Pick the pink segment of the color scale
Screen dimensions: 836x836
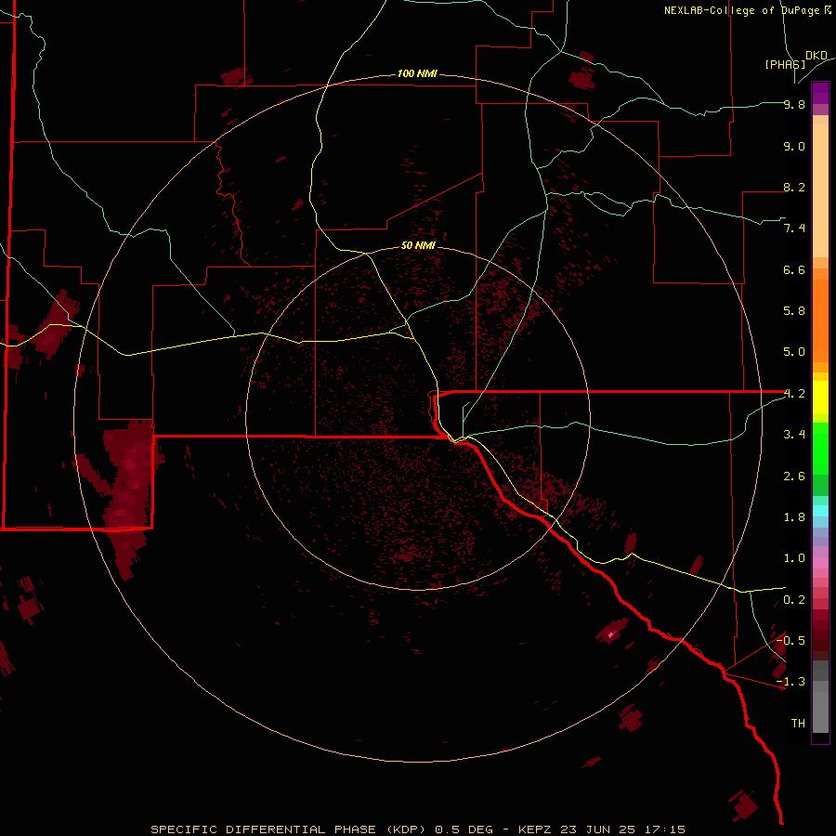pos(820,563)
